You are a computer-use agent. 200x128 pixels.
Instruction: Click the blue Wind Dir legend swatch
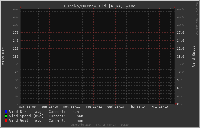coord(6,112)
